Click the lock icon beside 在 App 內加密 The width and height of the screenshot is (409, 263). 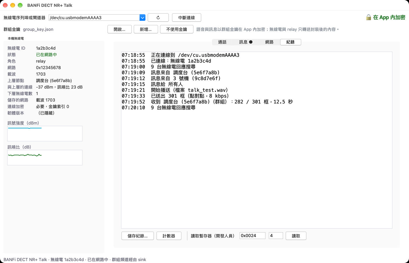pos(369,18)
